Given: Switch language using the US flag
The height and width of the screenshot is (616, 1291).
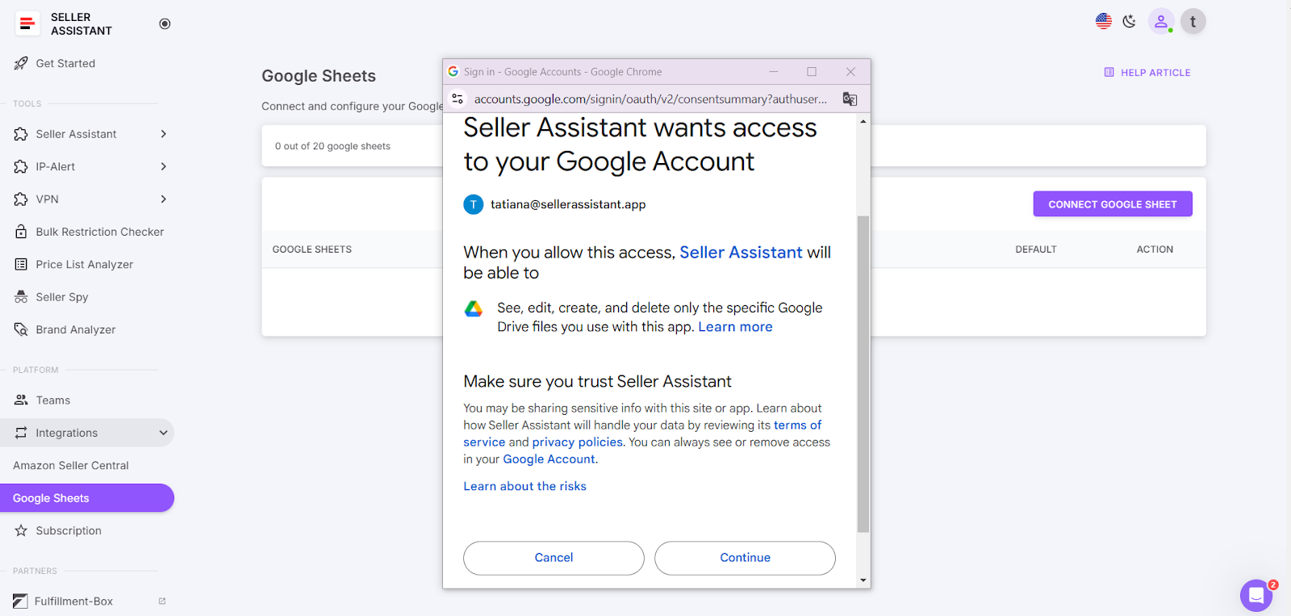Looking at the screenshot, I should tap(1103, 21).
